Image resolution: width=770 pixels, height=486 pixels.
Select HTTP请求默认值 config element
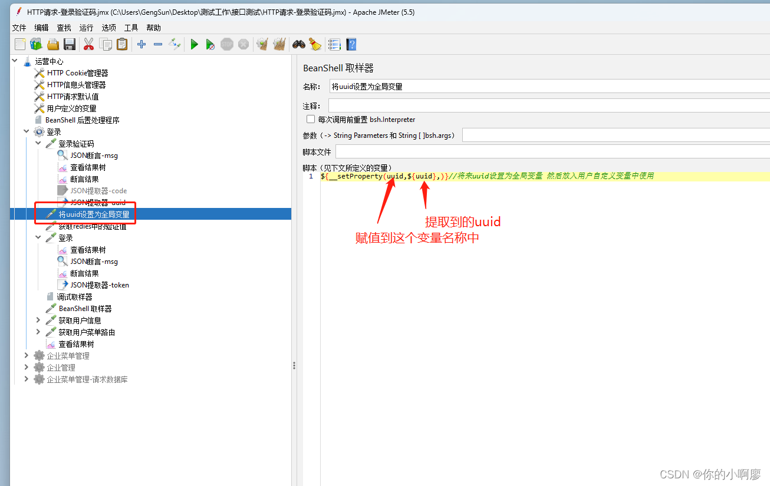[73, 97]
